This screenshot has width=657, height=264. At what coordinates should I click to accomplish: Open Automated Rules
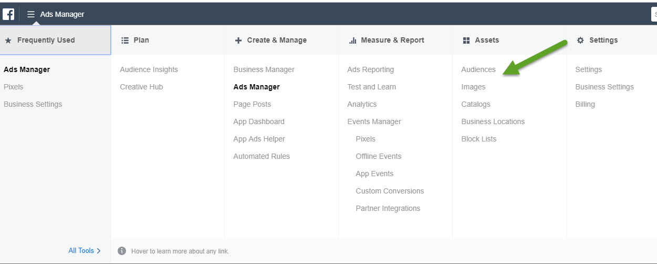pyautogui.click(x=262, y=156)
